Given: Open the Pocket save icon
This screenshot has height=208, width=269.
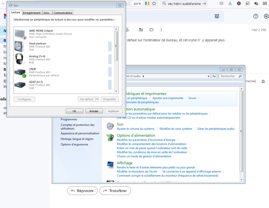Looking at the screenshot, I should click(222, 3).
